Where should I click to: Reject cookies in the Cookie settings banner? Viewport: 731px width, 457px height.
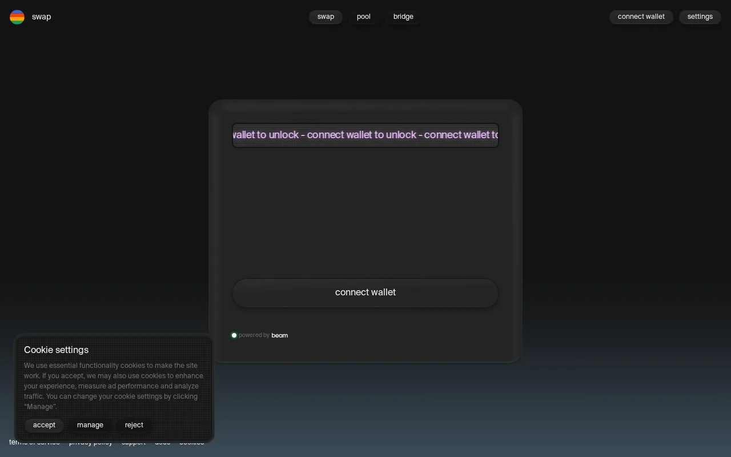coord(134,425)
